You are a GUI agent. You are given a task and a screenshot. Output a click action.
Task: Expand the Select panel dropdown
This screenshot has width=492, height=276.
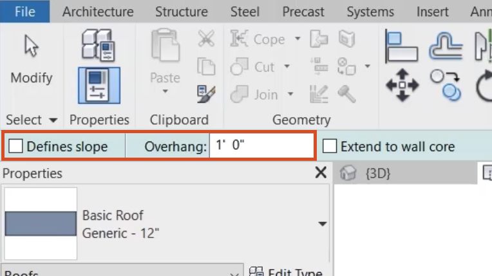pos(53,120)
